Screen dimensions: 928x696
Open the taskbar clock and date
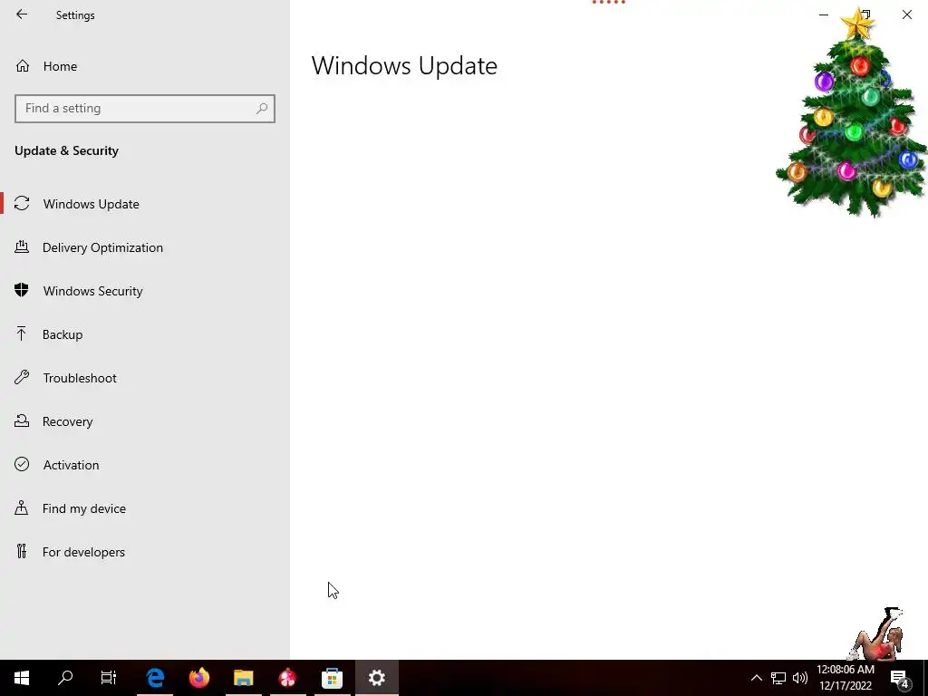[x=846, y=678]
